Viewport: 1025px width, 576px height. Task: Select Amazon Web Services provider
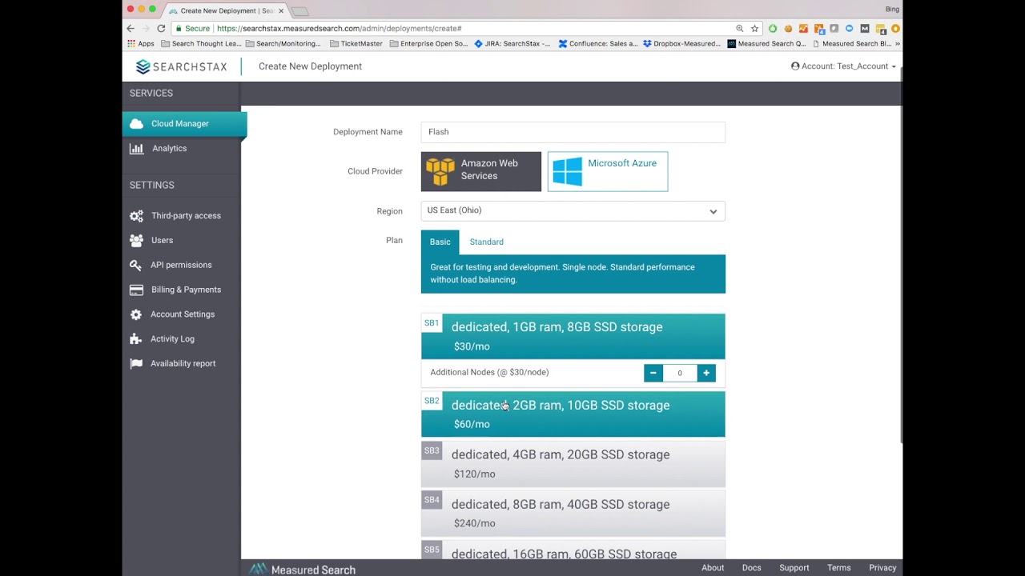coord(480,171)
